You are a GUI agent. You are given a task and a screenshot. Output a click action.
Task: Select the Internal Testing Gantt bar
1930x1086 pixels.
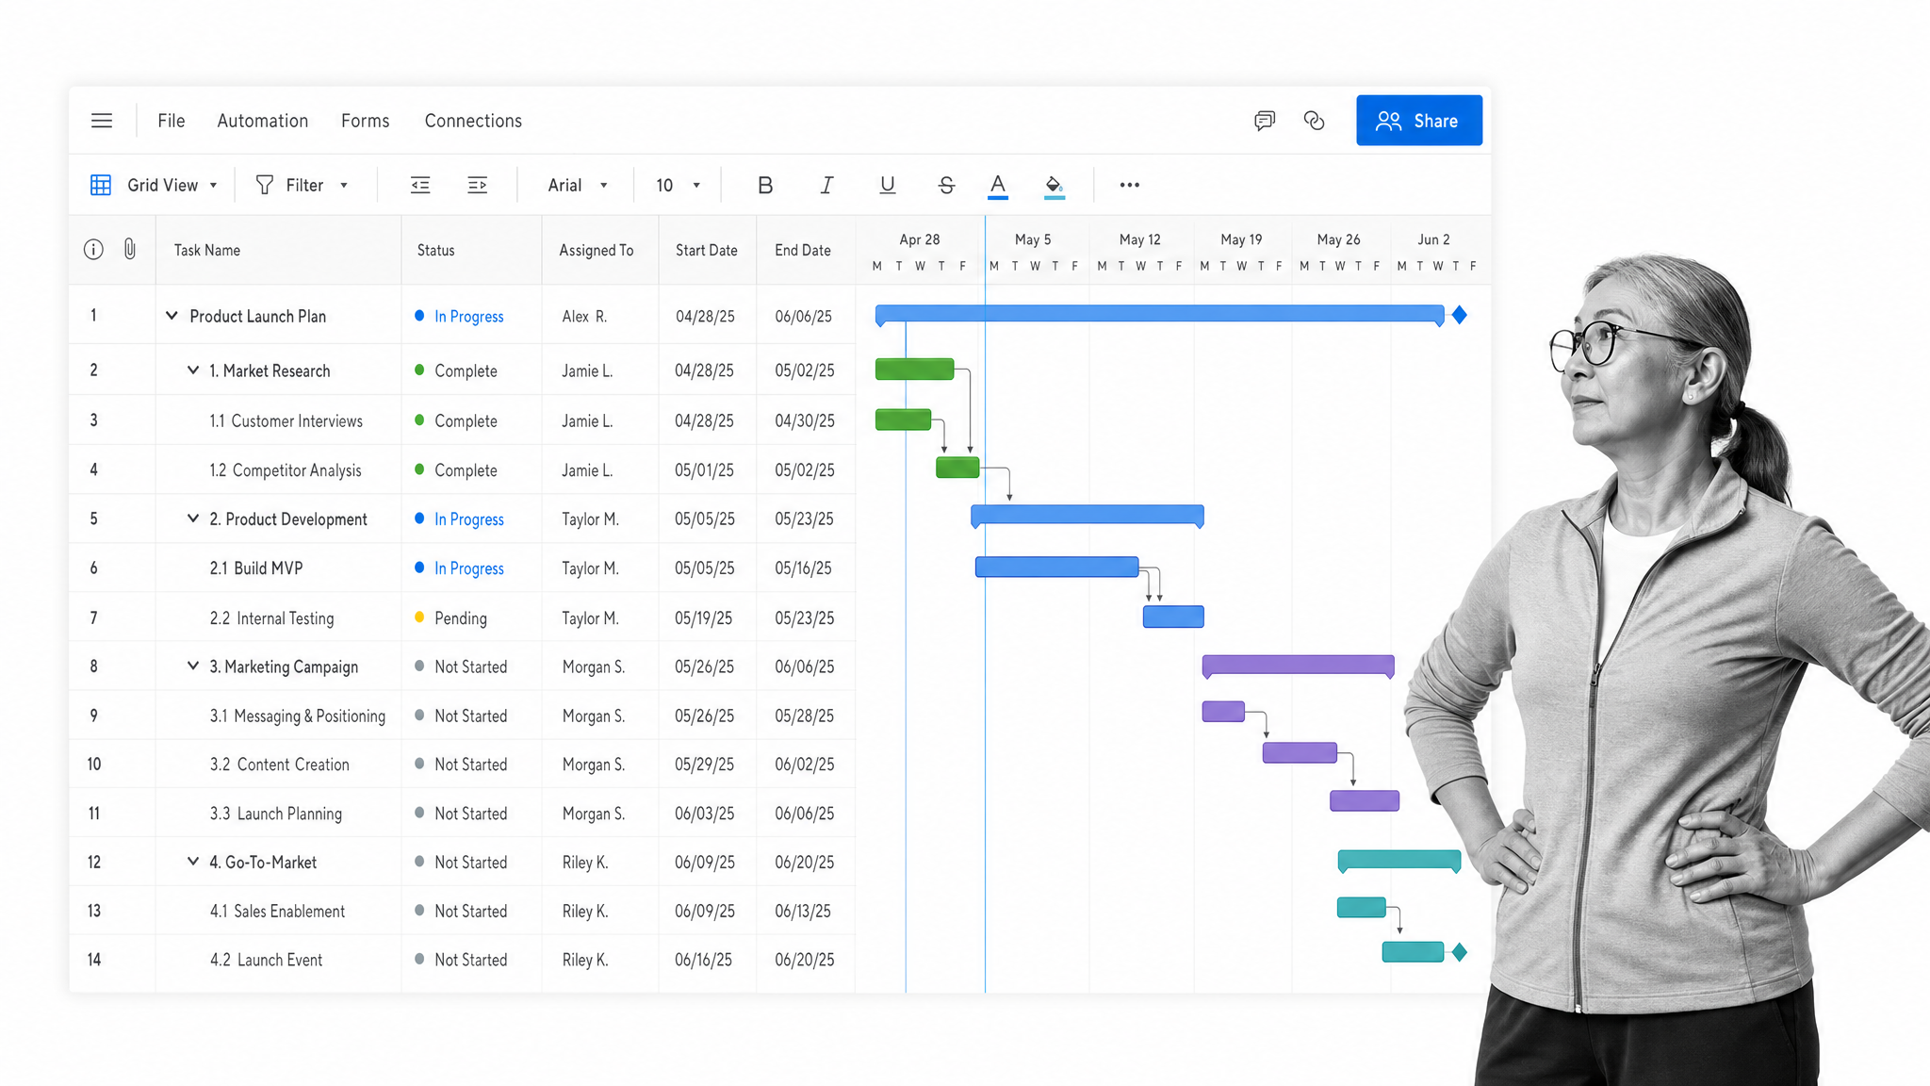click(1173, 617)
